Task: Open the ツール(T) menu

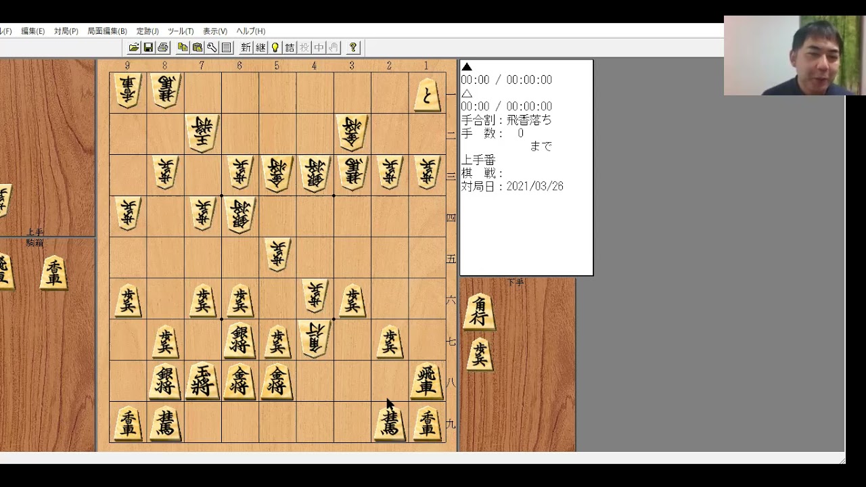Action: pos(181,31)
